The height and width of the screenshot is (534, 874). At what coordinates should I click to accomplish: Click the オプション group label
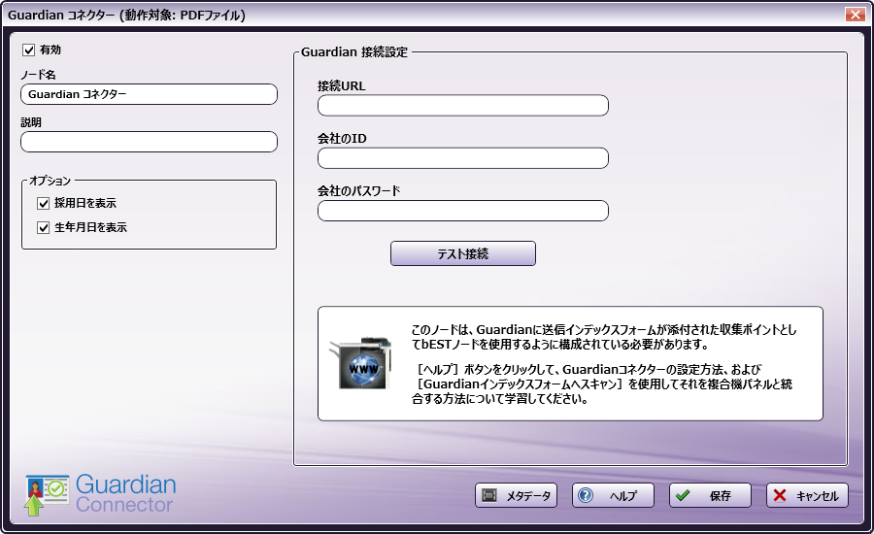pyautogui.click(x=50, y=181)
